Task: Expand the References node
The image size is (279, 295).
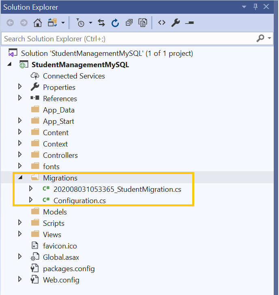Action: point(20,98)
